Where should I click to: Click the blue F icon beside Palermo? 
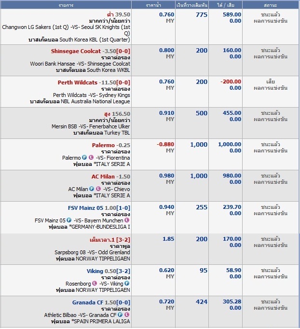(x=84, y=158)
